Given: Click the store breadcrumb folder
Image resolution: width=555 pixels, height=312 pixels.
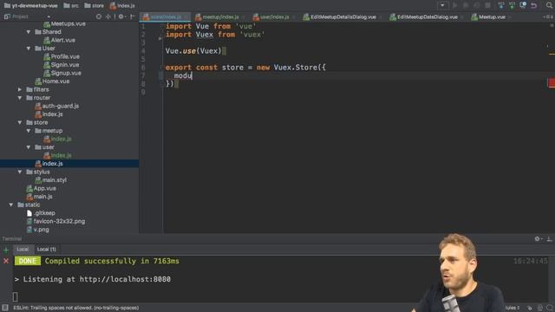Looking at the screenshot, I should click(x=95, y=6).
